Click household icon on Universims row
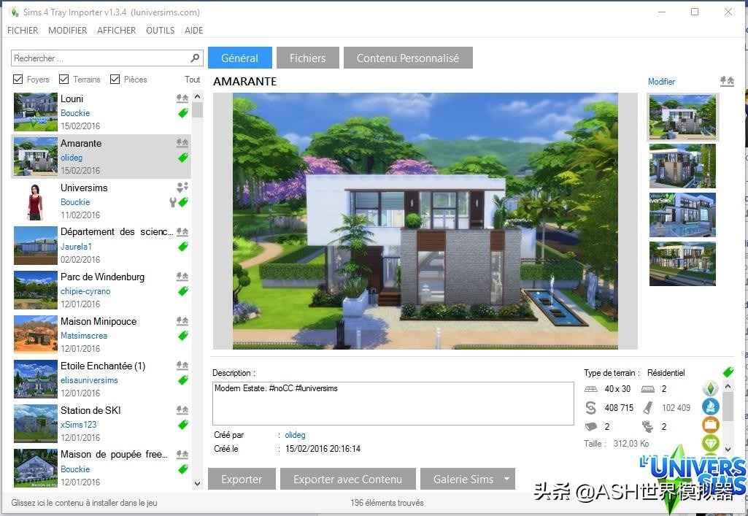The height and width of the screenshot is (516, 748). [182, 187]
